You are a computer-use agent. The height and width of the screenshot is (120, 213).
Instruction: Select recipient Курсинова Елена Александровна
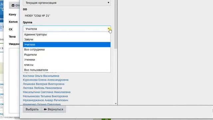[46, 80]
